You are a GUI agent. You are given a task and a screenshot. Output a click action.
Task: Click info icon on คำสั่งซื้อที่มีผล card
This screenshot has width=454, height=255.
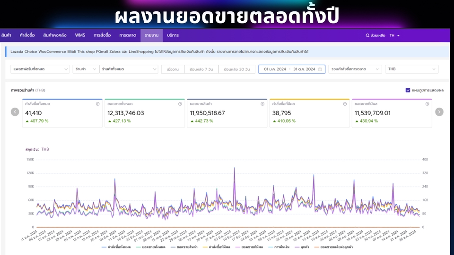pos(345,104)
